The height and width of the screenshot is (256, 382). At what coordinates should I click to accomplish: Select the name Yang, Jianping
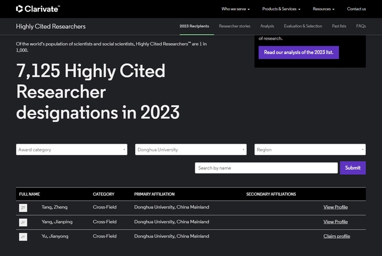57,222
